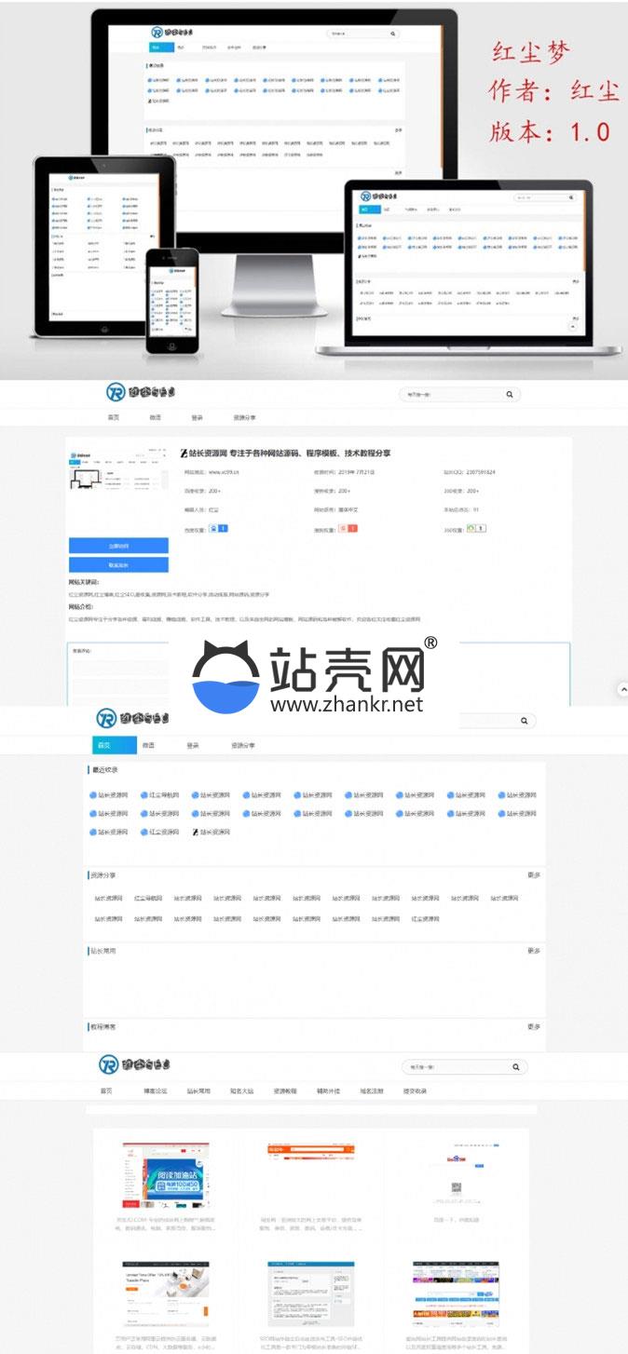Open the colorful webmaster tools thumbnail in bottom right card

456,1294
